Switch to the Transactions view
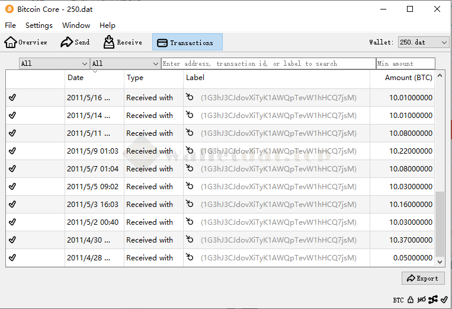The height and width of the screenshot is (309, 452). [x=187, y=42]
